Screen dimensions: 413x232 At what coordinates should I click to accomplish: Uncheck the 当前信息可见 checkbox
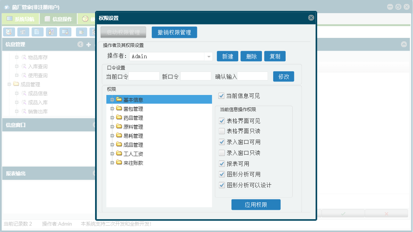[221, 96]
